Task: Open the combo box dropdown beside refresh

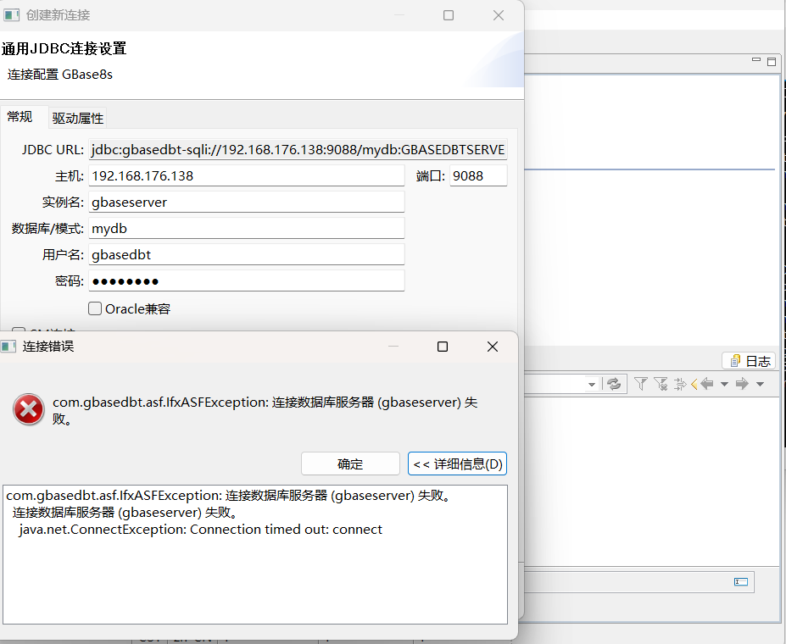Action: pyautogui.click(x=592, y=385)
